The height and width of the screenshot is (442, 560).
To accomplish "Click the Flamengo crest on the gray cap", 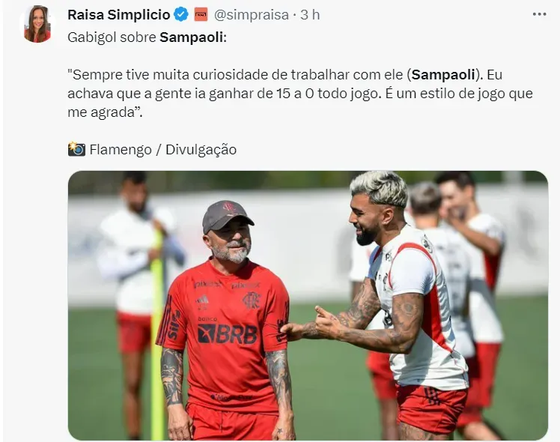I will click(x=229, y=207).
